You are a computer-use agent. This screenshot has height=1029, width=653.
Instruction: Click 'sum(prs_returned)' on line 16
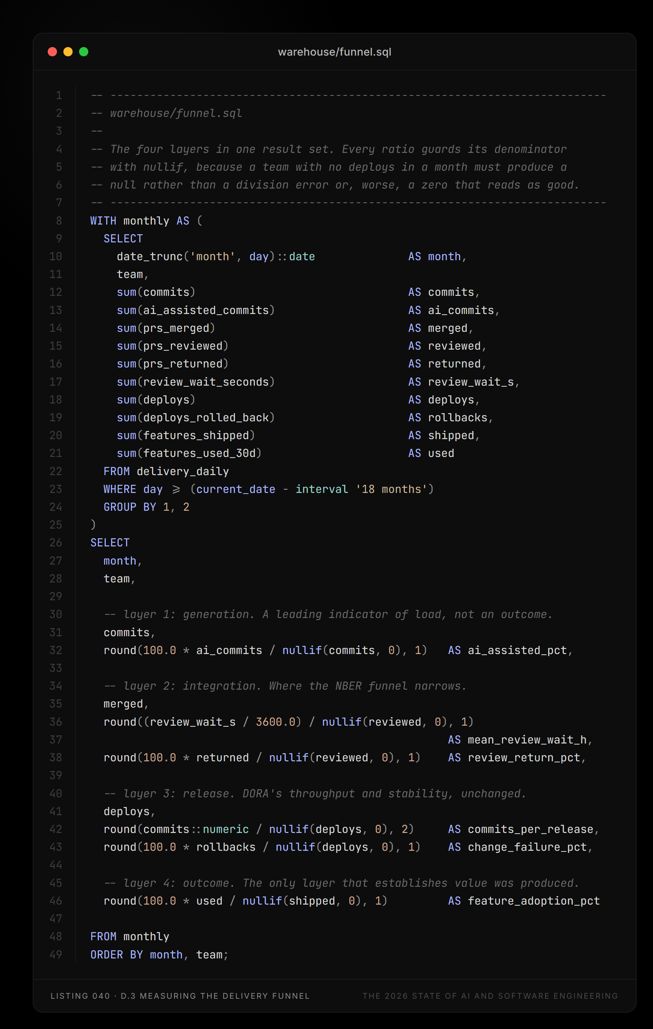click(x=173, y=364)
